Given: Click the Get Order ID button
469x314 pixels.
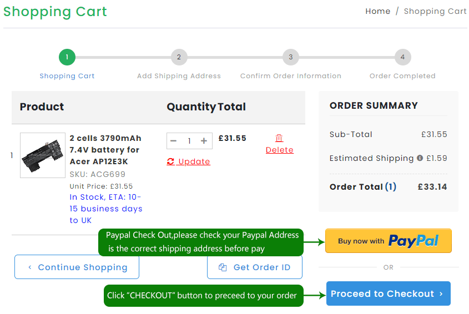Looking at the screenshot, I should (x=255, y=267).
